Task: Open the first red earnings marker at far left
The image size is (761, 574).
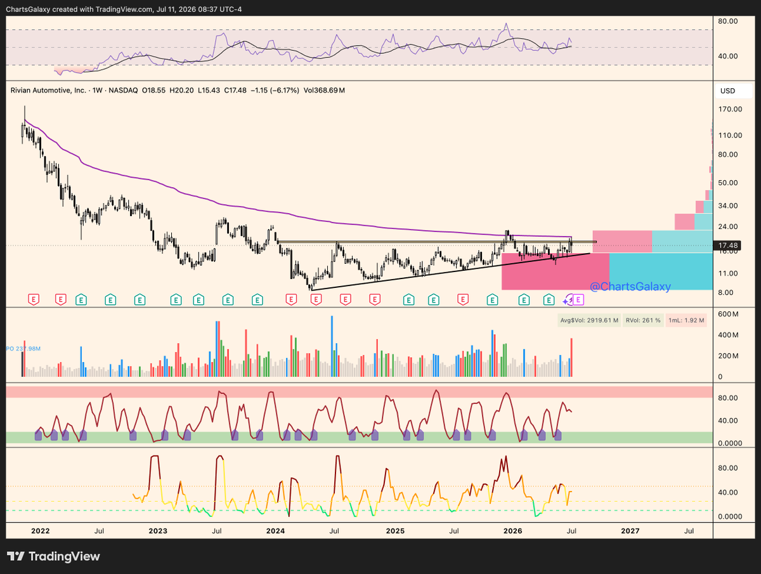Action: (x=34, y=299)
